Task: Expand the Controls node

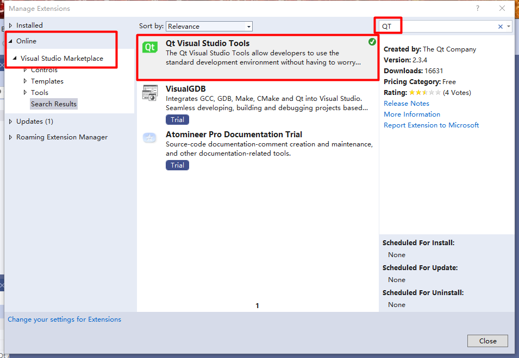Action: pos(25,69)
